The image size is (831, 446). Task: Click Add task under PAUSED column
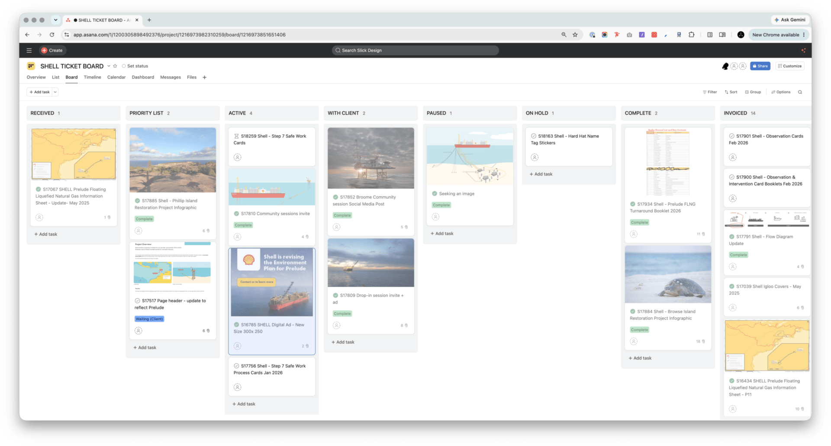(442, 234)
